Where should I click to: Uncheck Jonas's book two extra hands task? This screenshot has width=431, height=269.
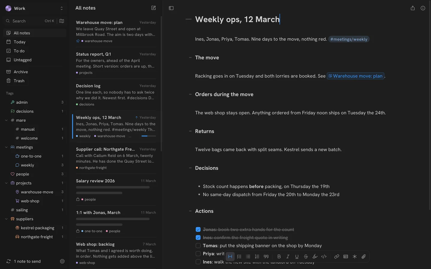[x=198, y=230]
